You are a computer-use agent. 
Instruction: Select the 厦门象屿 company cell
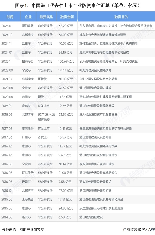pos(28,26)
